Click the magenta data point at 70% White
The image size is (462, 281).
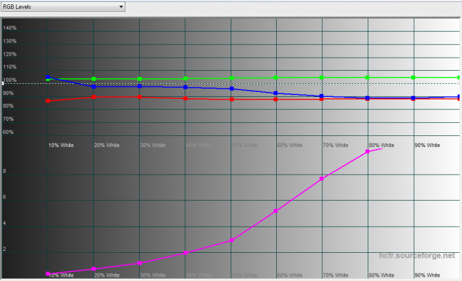(322, 179)
